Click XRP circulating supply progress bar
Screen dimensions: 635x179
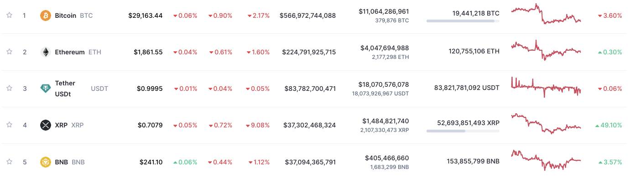click(463, 131)
